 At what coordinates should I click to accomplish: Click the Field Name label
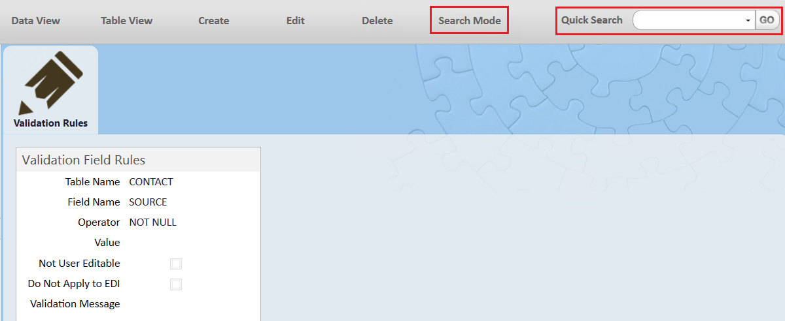(x=94, y=202)
